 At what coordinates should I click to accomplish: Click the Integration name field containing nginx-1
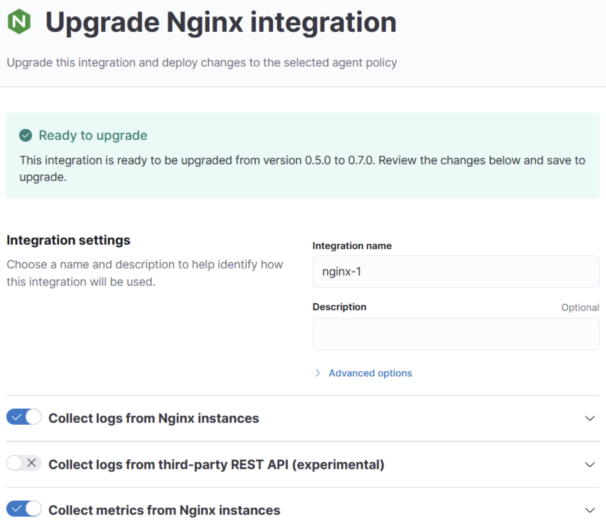tap(456, 272)
